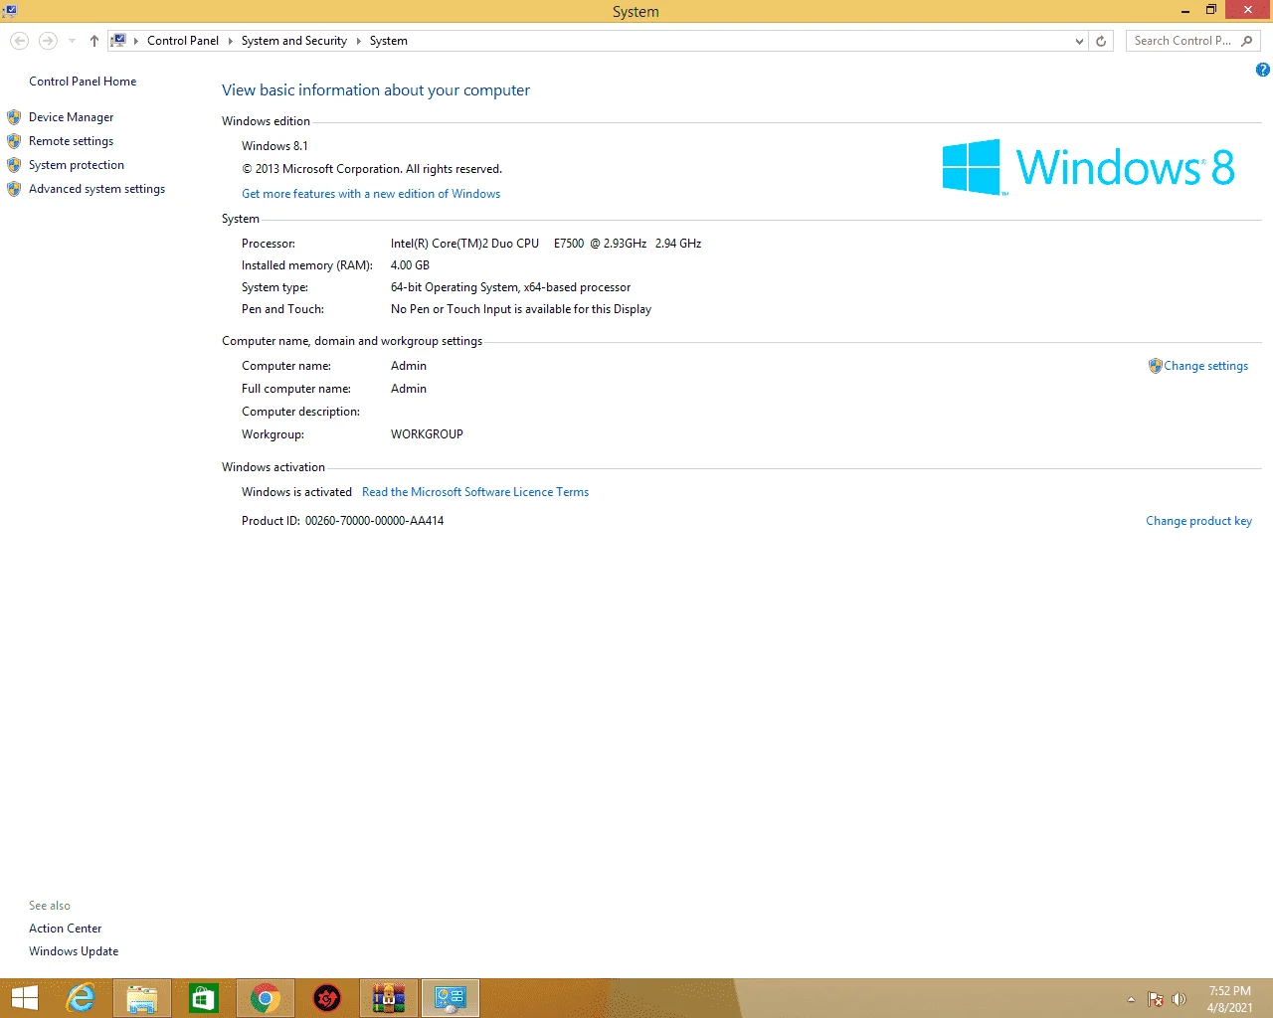Close the System window
Screen dimensions: 1273x1018
coord(1248,10)
